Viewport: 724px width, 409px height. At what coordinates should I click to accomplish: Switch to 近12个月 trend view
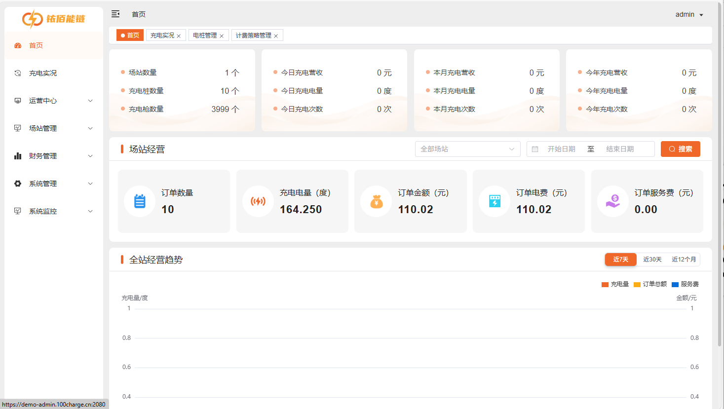click(684, 259)
